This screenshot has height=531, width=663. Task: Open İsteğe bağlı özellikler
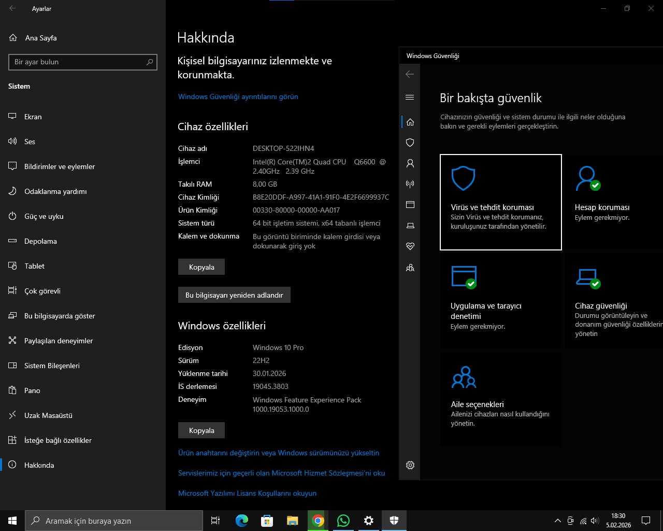point(83,440)
